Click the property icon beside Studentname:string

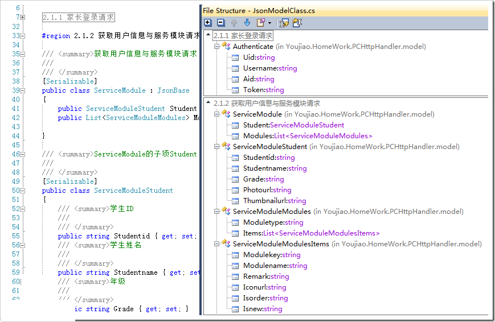pyautogui.click(x=235, y=168)
